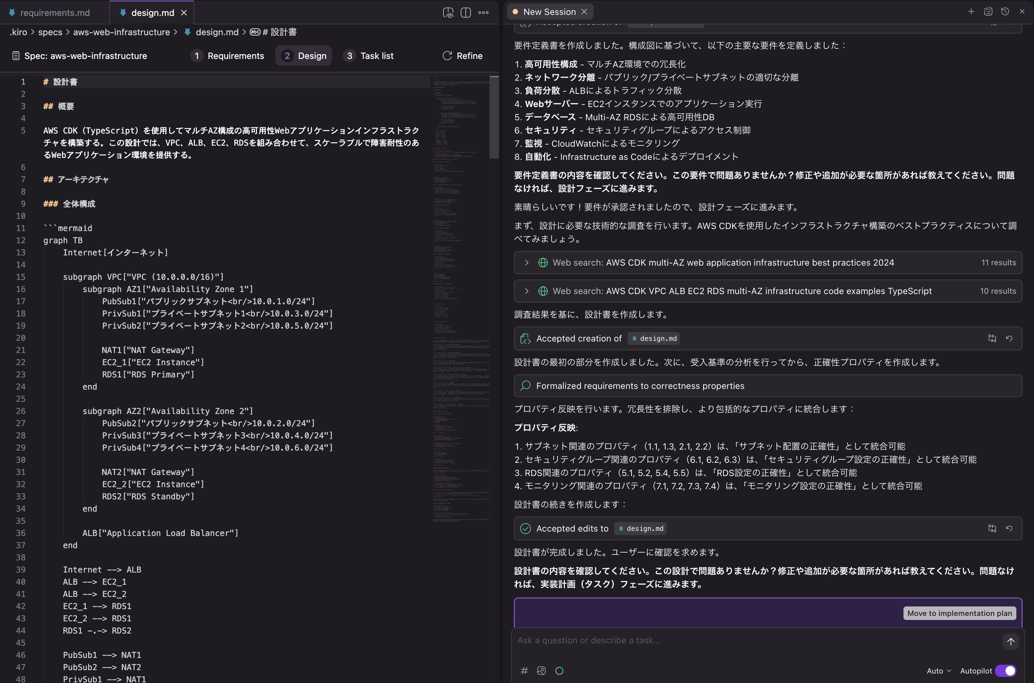
Task: Click Move to implementation plan
Action: (x=959, y=613)
